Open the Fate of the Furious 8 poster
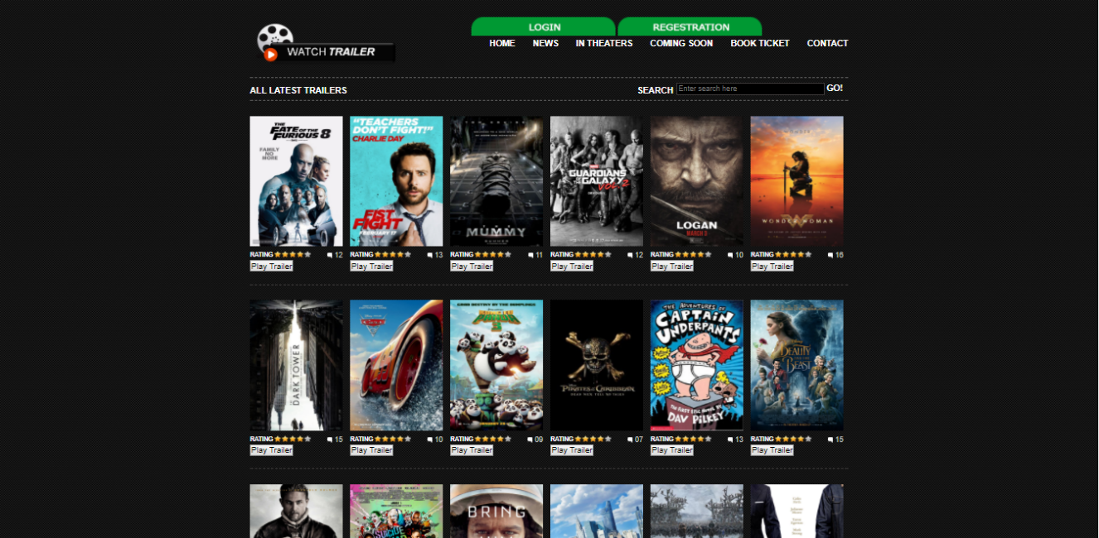 coord(296,181)
